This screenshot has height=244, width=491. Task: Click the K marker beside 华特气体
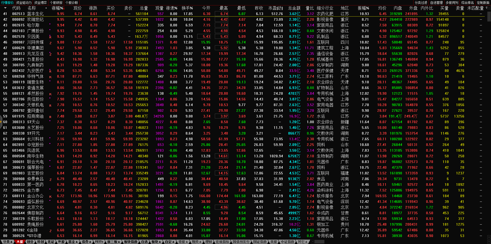pyautogui.click(x=50, y=77)
